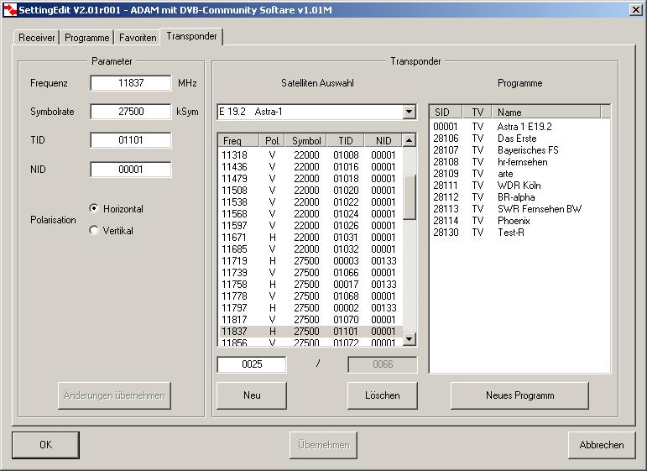Select programme Bayerisches FS
647x471 pixels.
pos(519,150)
